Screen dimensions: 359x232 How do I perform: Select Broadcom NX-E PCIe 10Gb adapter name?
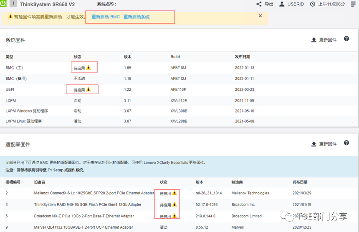[x=84, y=216]
